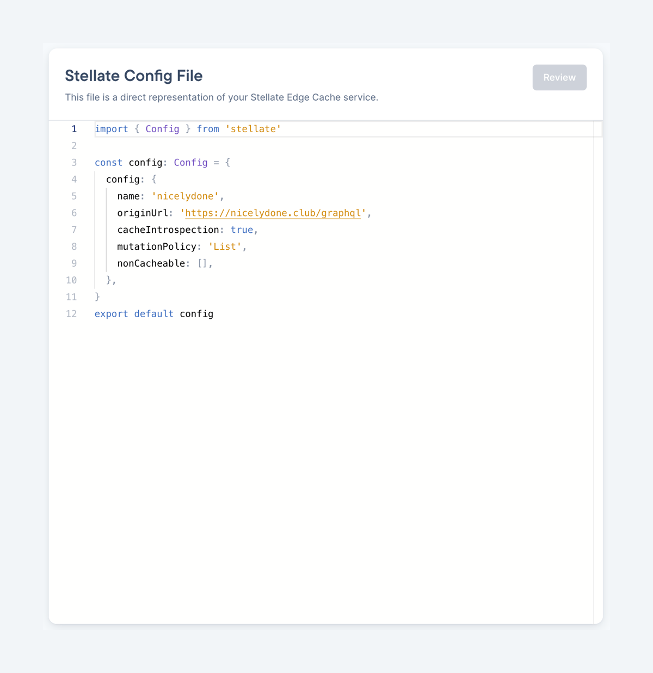Click the 'stellate' module string

253,129
